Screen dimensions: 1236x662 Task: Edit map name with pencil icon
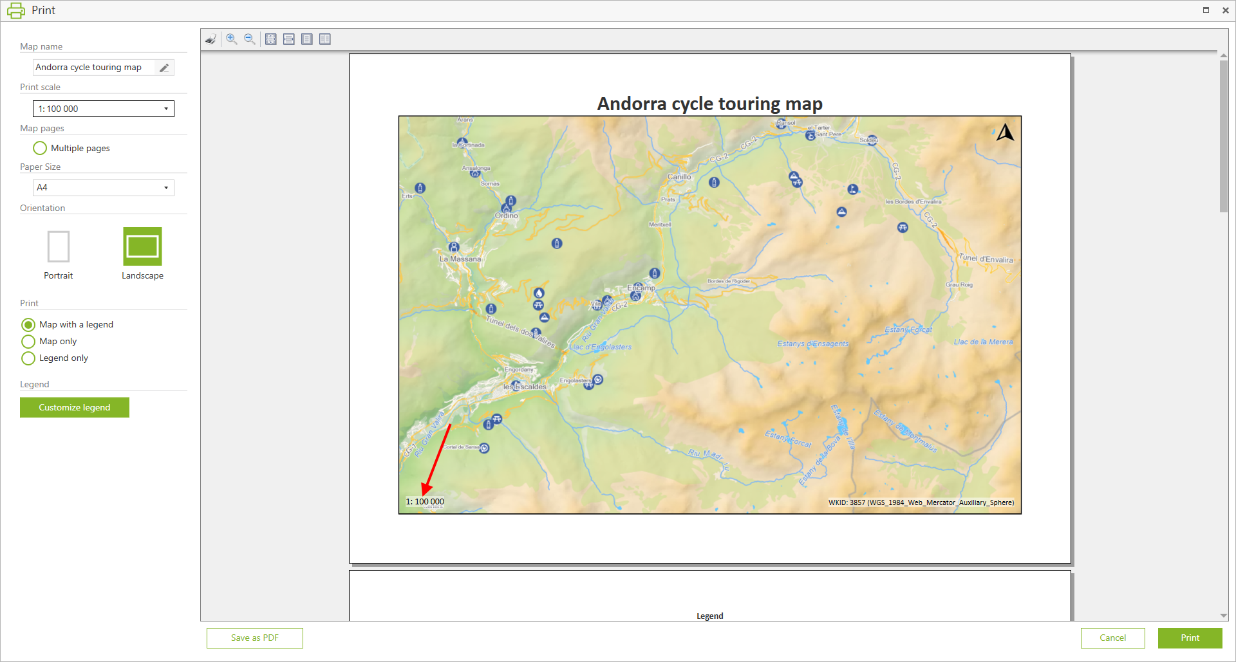(x=164, y=68)
